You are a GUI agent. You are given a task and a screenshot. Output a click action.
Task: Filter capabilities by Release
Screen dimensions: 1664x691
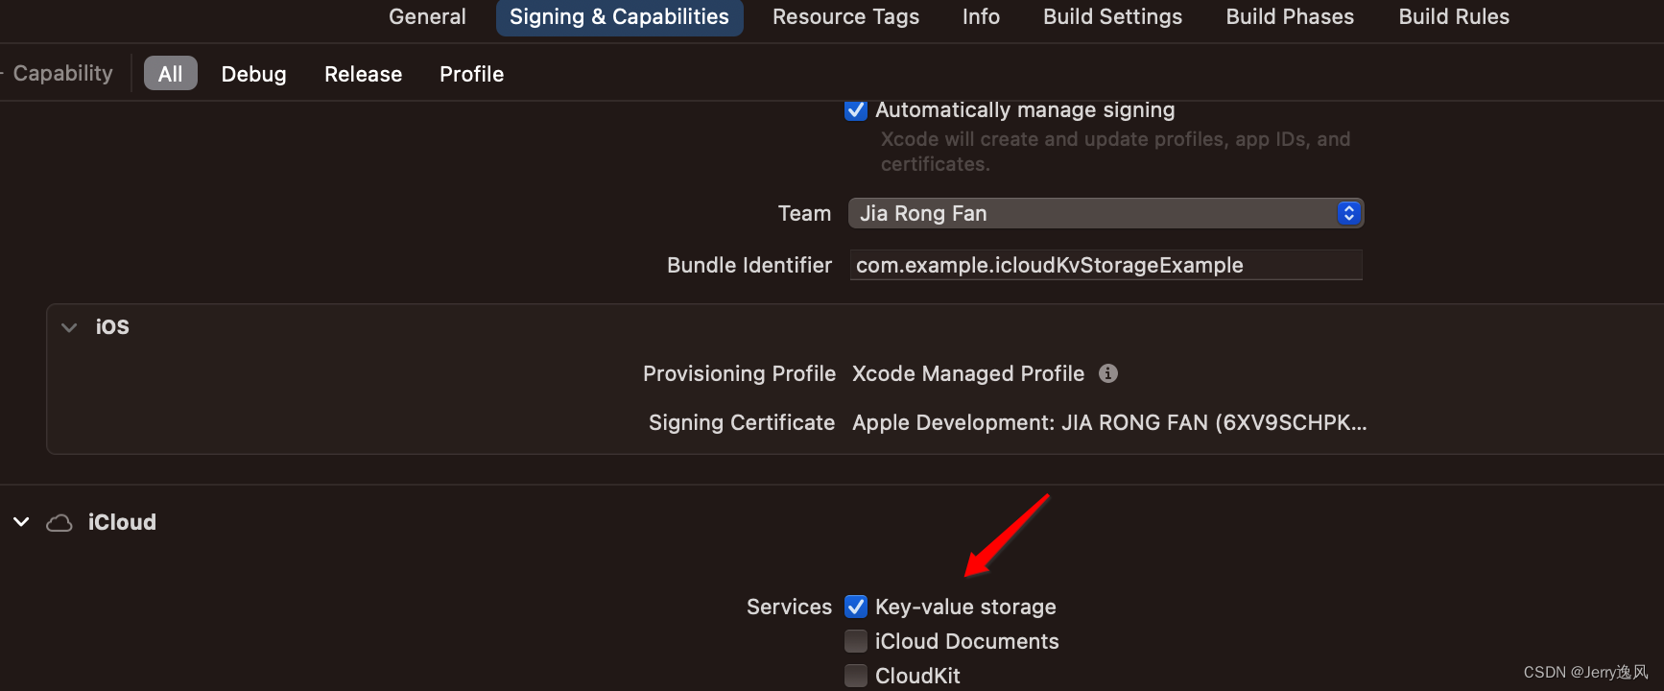363,74
